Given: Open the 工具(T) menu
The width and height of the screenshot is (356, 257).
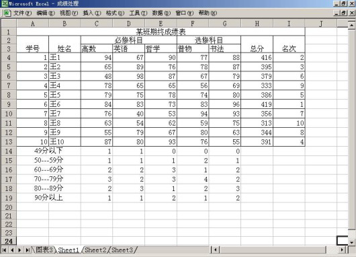Looking at the screenshot, I should 138,13.
